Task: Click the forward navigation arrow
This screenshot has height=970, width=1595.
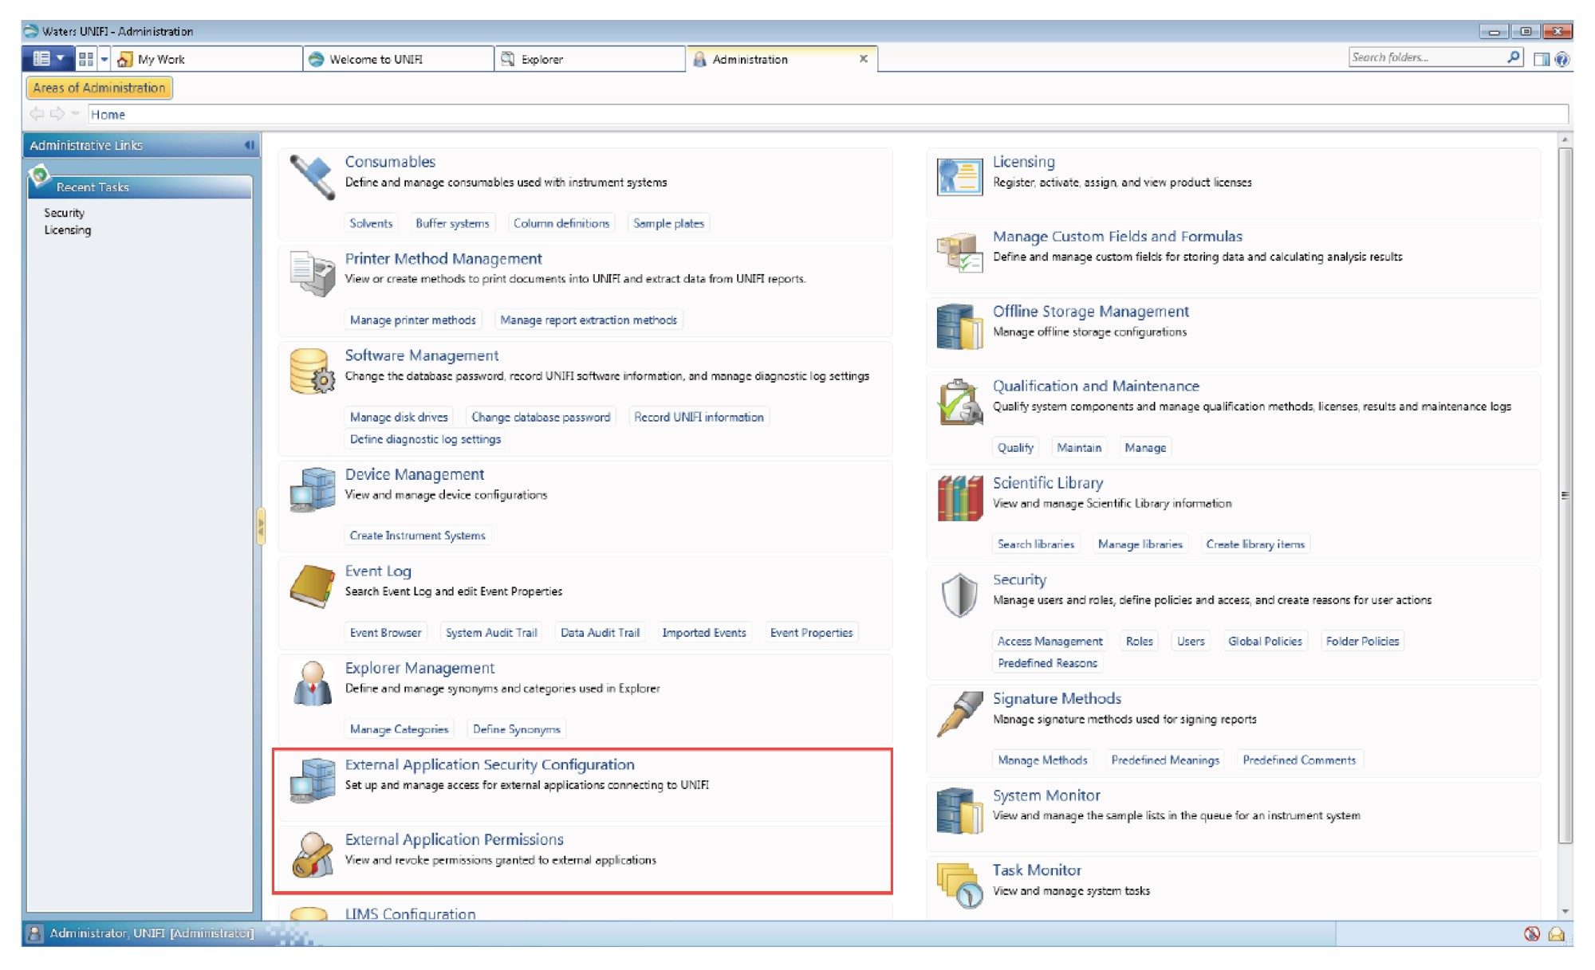Action: coord(57,114)
